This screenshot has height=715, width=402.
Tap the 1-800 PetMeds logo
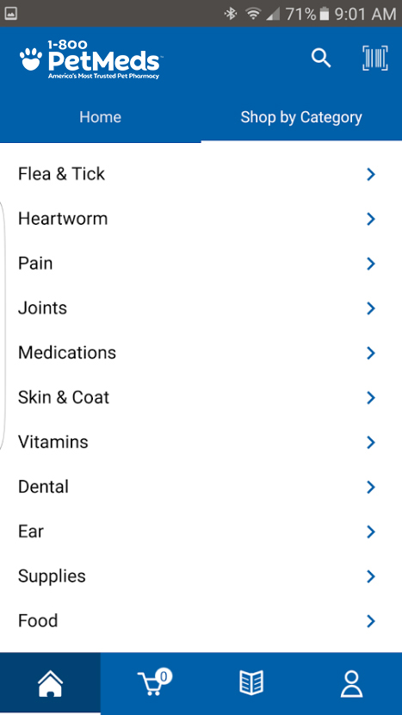click(x=90, y=59)
